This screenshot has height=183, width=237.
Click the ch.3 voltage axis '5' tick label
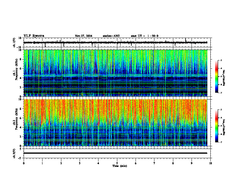tap(21, 149)
